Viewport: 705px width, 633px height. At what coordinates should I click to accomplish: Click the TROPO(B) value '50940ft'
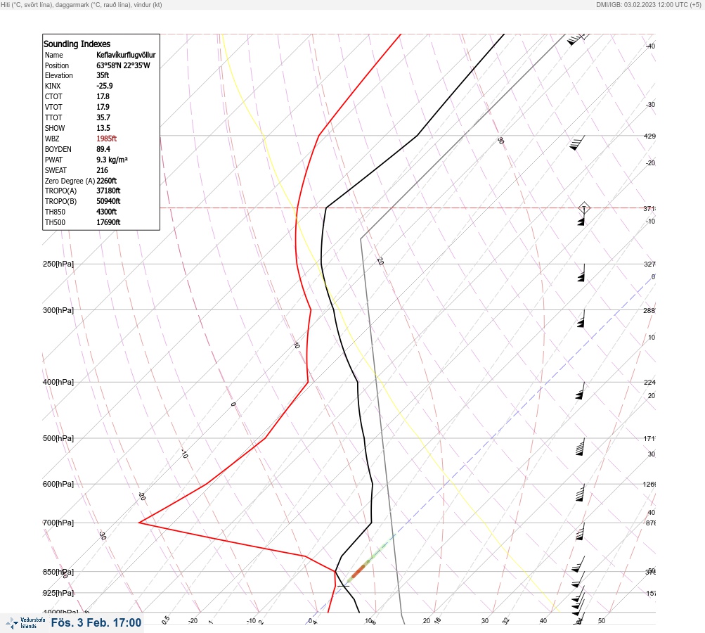pos(108,201)
